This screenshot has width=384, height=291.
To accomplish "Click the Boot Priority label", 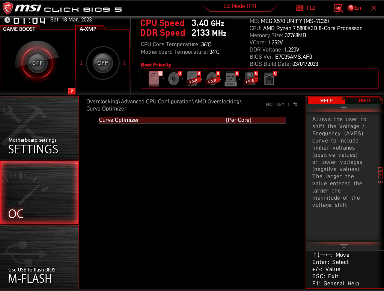I will pyautogui.click(x=156, y=65).
